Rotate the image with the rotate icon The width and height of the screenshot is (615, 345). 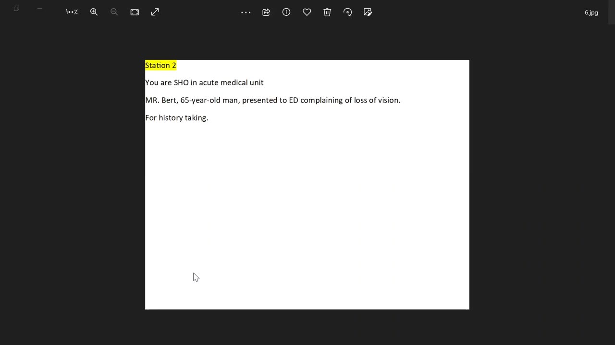pyautogui.click(x=347, y=12)
